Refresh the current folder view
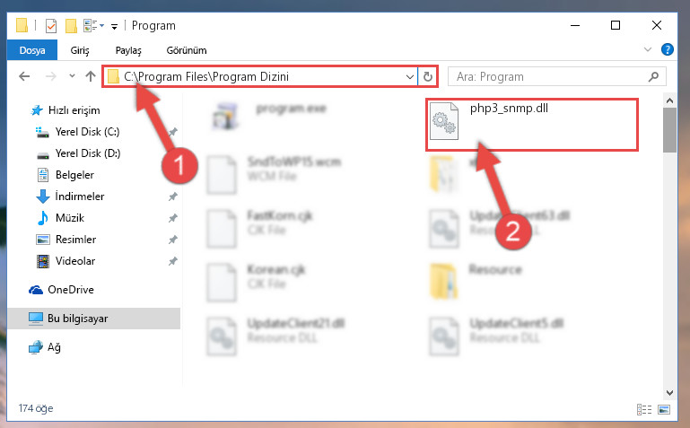The width and height of the screenshot is (690, 428). point(428,76)
